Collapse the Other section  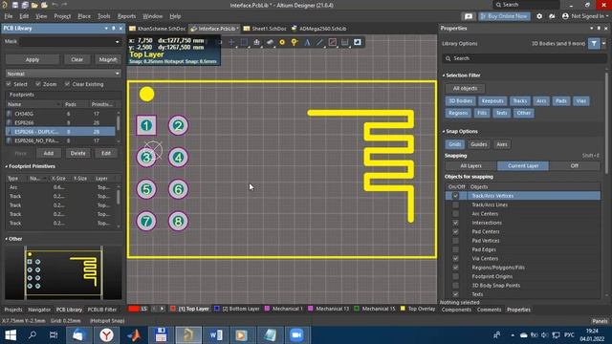(7, 239)
